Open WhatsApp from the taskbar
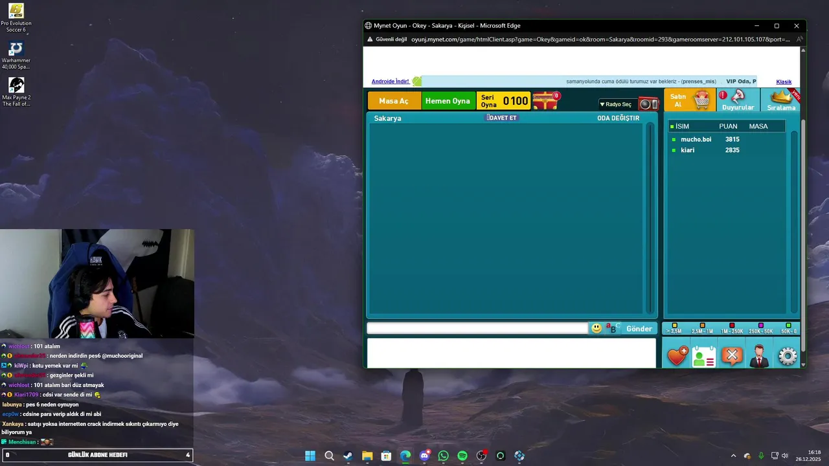 pyautogui.click(x=443, y=456)
